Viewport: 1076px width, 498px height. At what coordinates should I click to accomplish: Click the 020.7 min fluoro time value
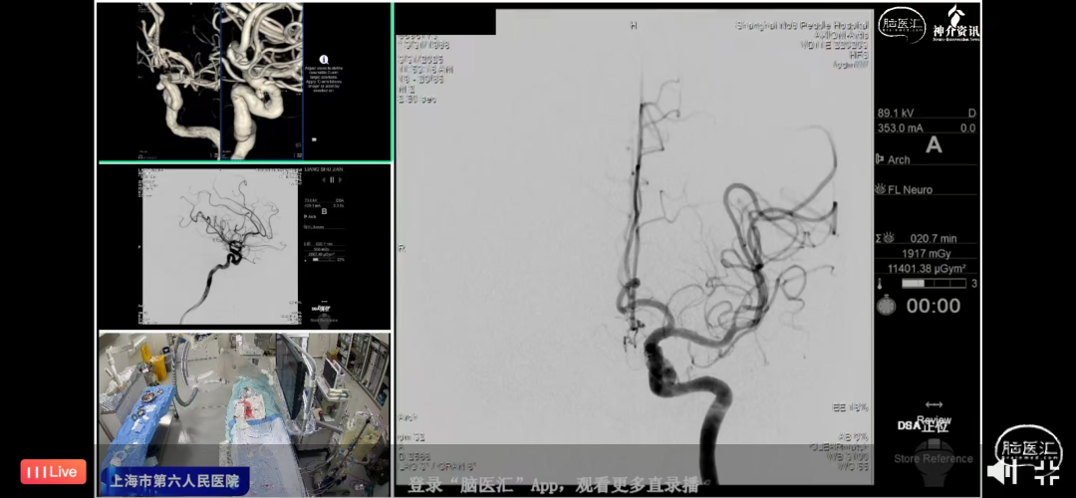coord(934,239)
